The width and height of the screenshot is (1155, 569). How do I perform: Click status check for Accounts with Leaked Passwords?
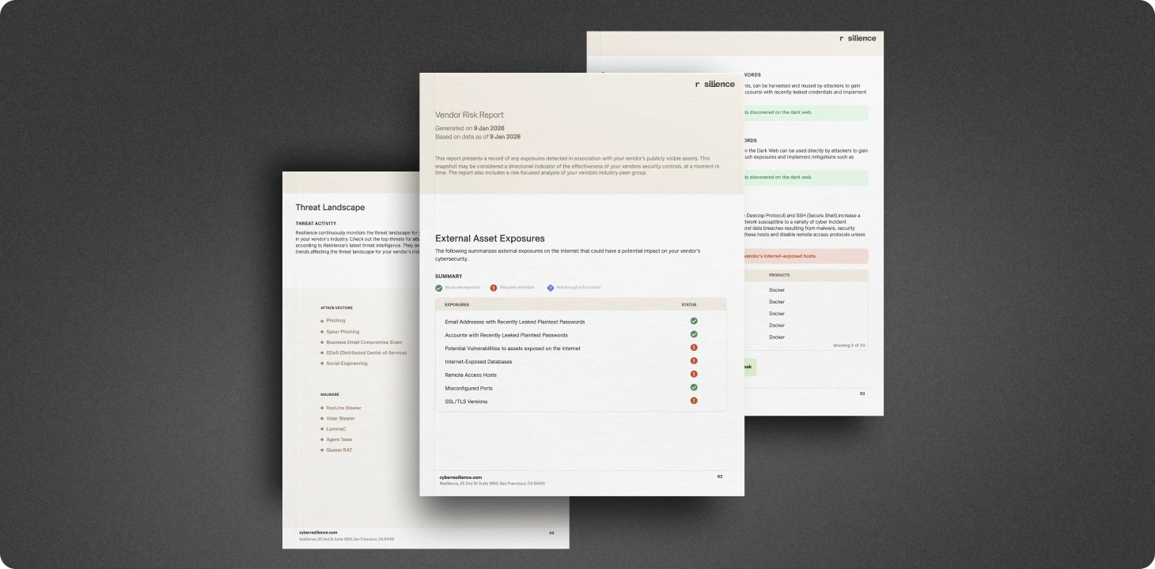coord(694,334)
